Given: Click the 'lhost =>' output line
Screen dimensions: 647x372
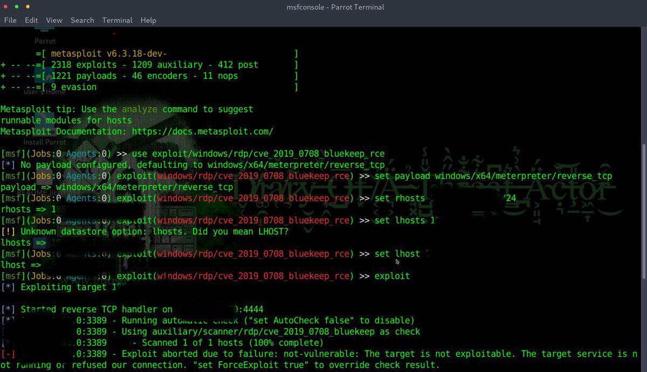Looking at the screenshot, I should [20, 265].
